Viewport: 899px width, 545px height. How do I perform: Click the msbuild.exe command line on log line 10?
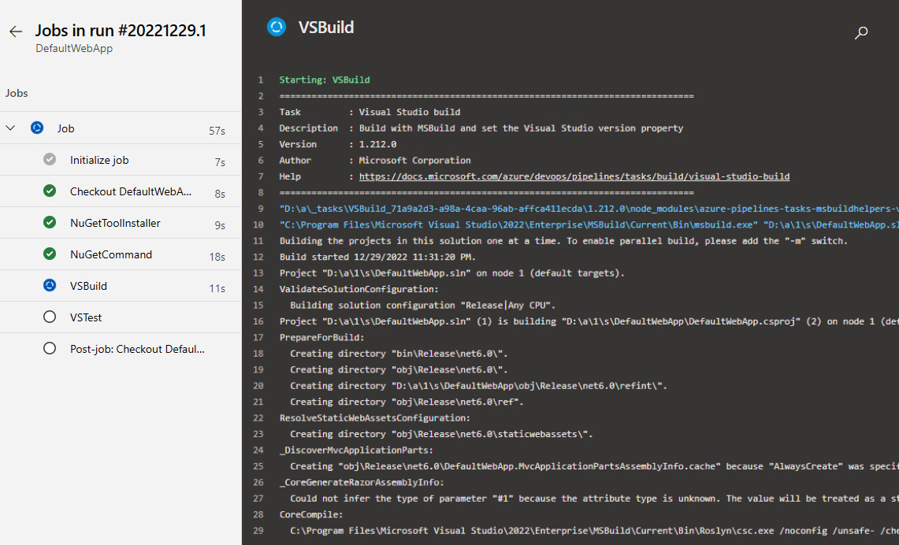point(589,224)
